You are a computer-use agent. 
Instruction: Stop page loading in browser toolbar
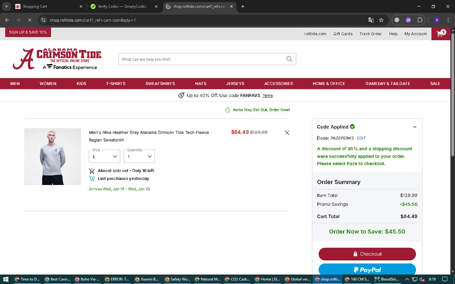30,20
